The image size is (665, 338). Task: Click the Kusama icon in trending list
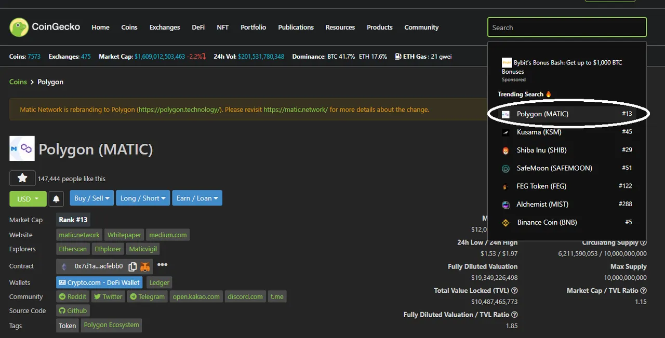(506, 132)
